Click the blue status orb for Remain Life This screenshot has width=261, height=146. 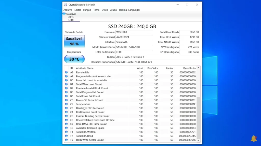[x=66, y=72]
